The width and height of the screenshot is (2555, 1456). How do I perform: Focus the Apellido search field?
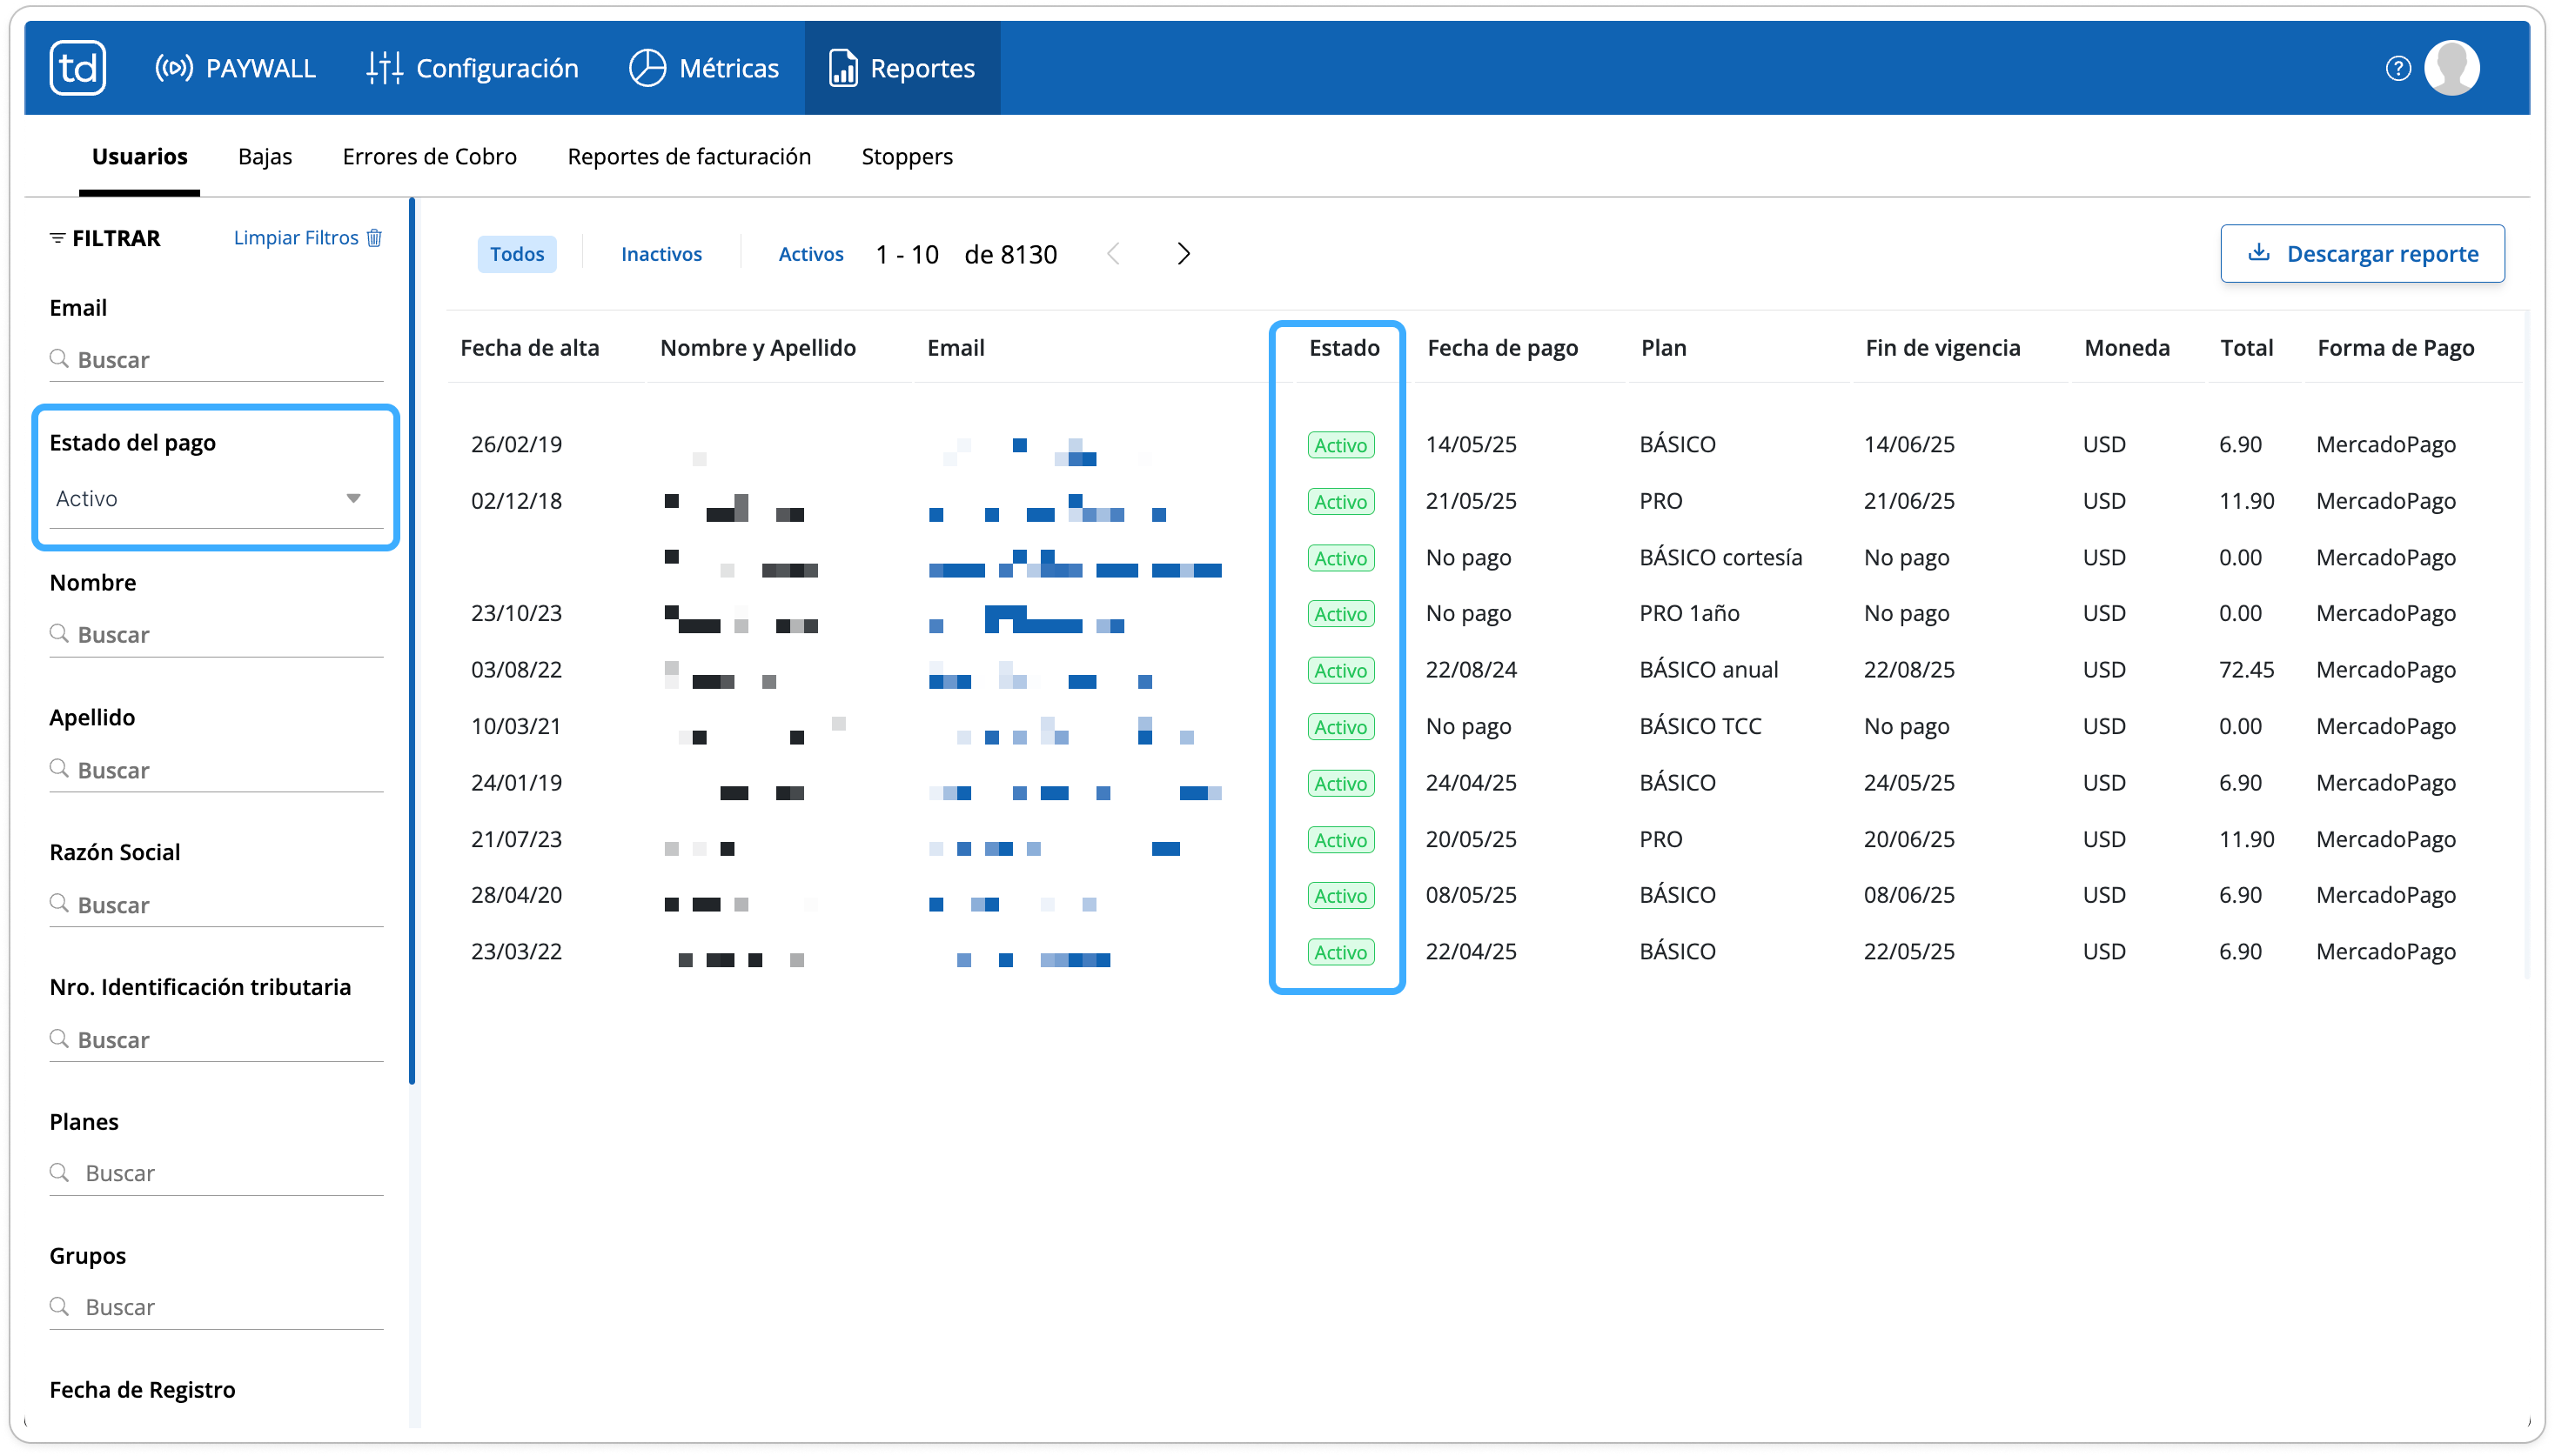click(216, 769)
